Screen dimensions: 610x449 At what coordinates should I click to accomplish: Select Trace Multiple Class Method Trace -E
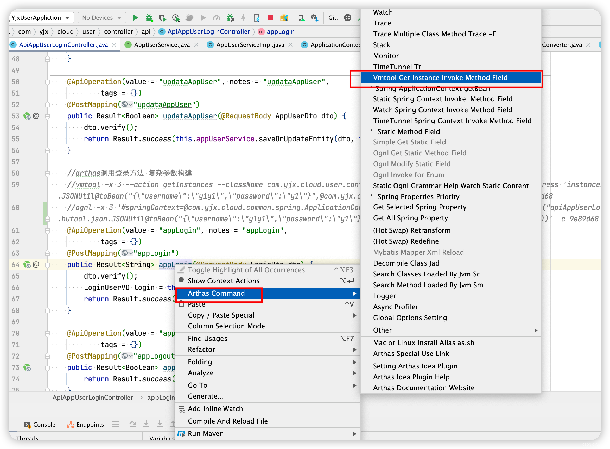point(451,34)
